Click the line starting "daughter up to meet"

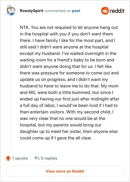pos(69,132)
